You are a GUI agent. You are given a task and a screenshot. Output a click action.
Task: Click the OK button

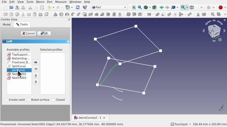tap(44, 34)
